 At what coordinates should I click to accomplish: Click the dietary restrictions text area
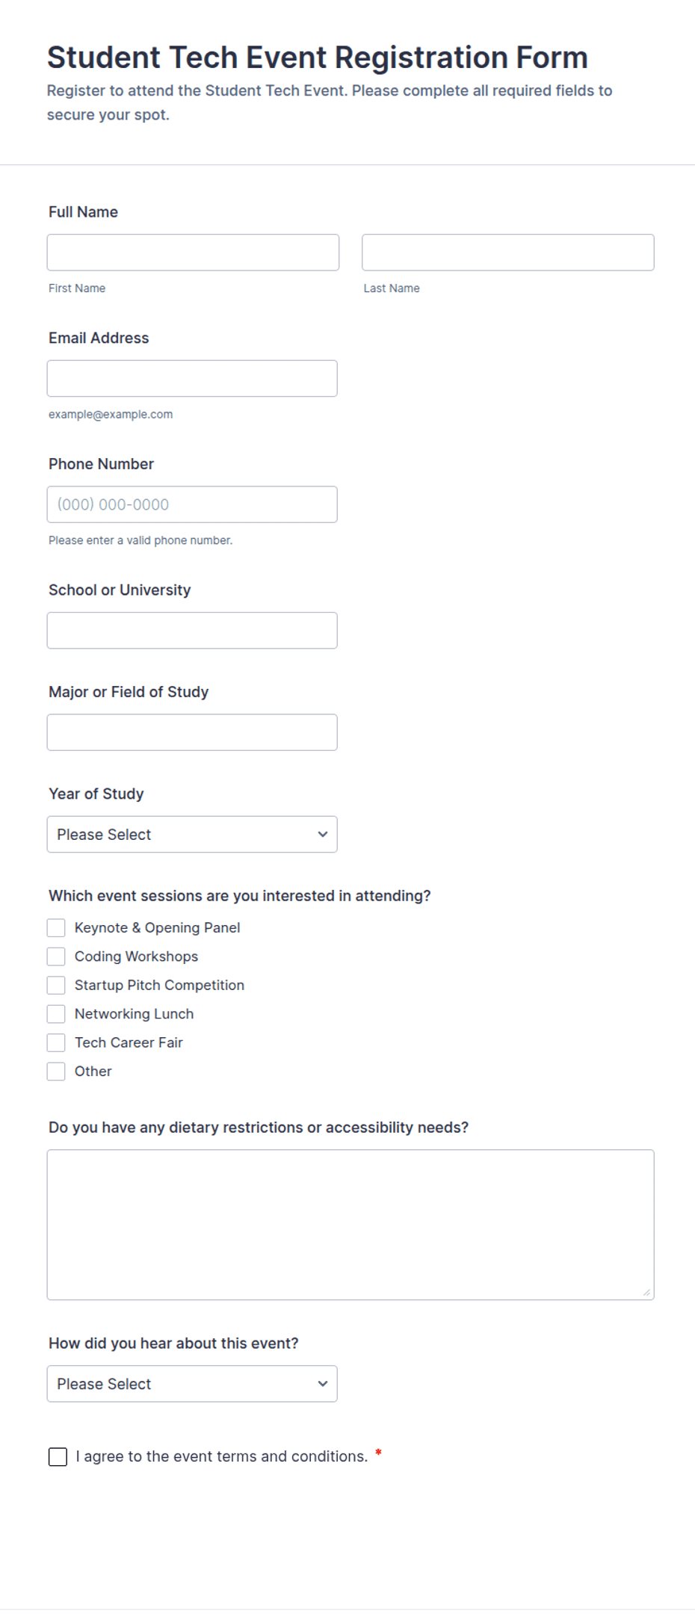coord(350,1225)
